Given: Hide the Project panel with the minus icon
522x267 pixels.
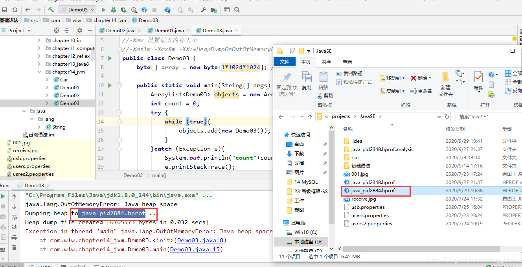Looking at the screenshot, I should coord(90,30).
